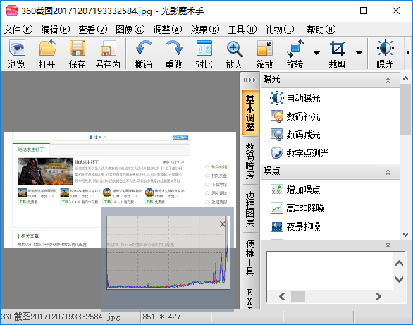Click the right panel vertical scrollbar thumb
Image resolution: width=413 pixels, height=325 pixels.
click(x=406, y=109)
